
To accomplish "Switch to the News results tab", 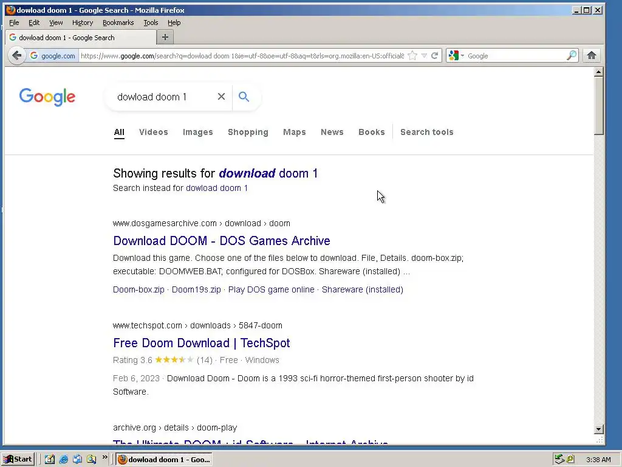I will (x=332, y=132).
